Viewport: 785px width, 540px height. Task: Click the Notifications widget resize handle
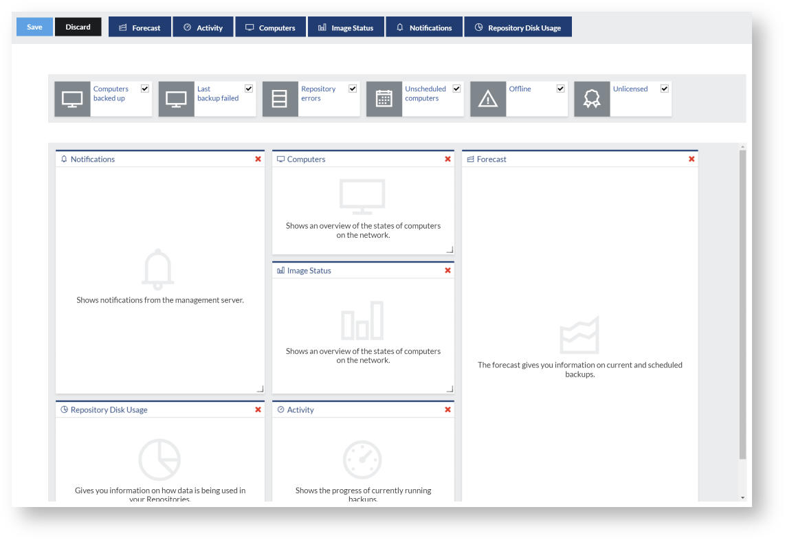pos(261,389)
